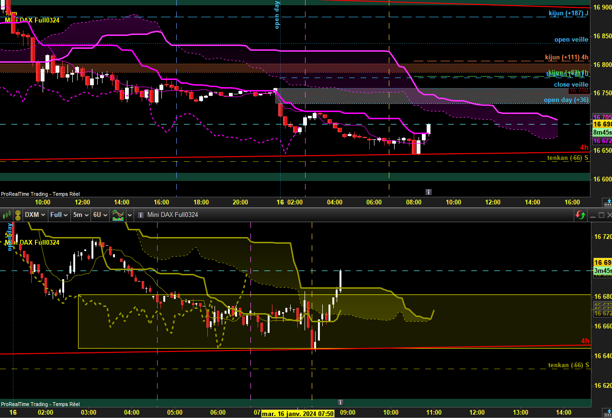Click the red-green refresh arrows icon
The width and height of the screenshot is (612, 418).
(x=580, y=215)
